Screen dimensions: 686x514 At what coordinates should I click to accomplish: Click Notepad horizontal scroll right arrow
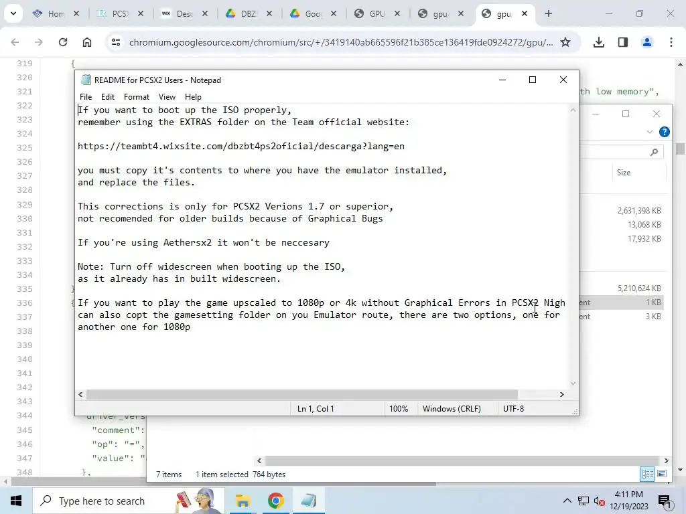click(562, 394)
